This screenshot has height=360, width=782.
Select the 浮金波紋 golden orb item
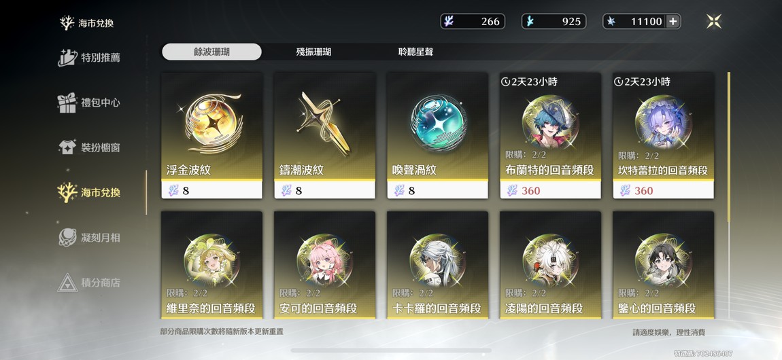tap(212, 135)
